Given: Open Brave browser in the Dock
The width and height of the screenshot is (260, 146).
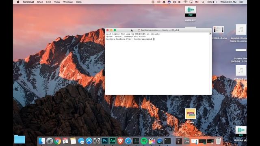Looking at the screenshot, I should [120, 141].
